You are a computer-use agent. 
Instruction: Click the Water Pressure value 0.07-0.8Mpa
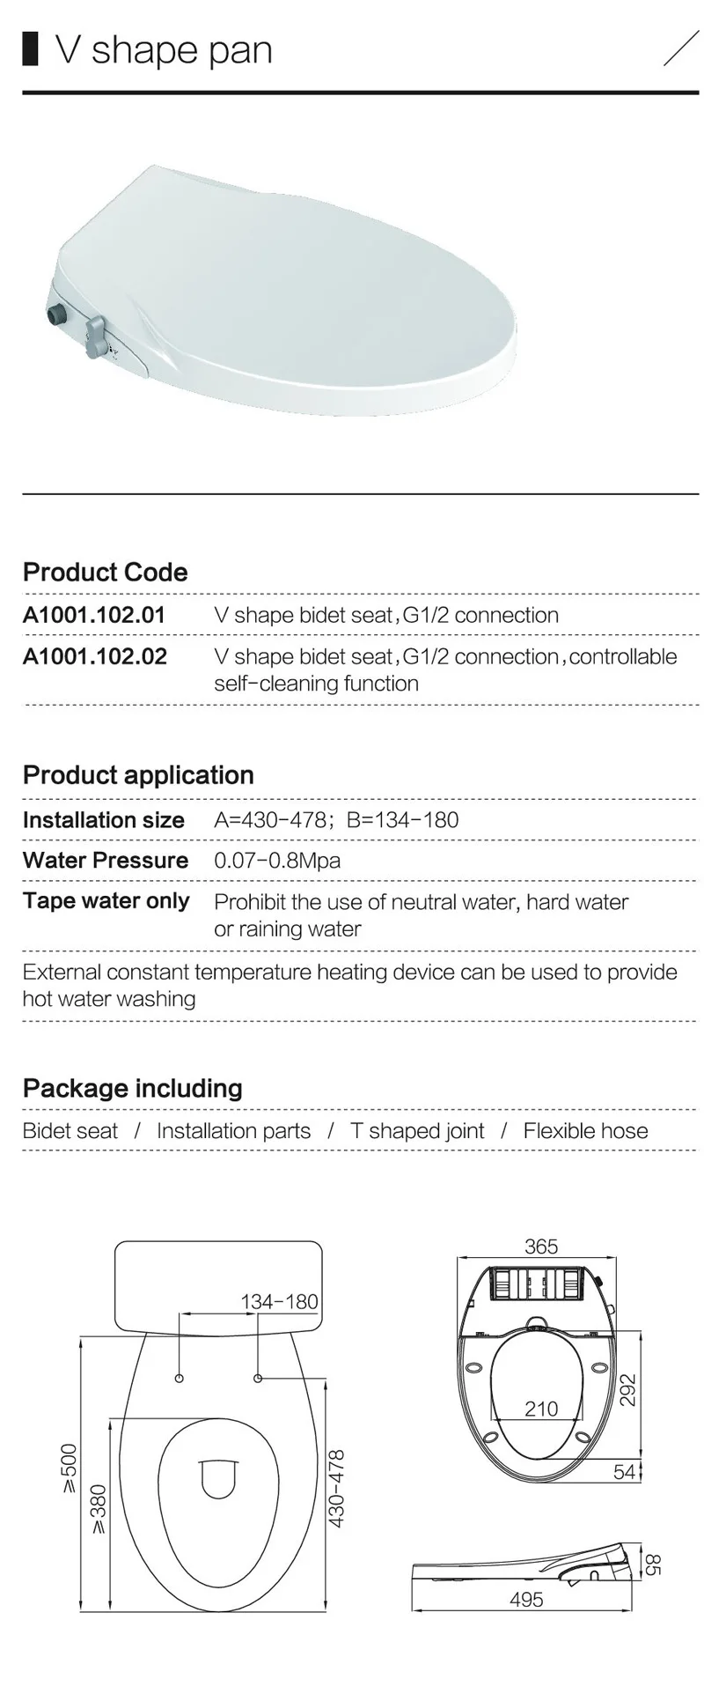tap(277, 861)
